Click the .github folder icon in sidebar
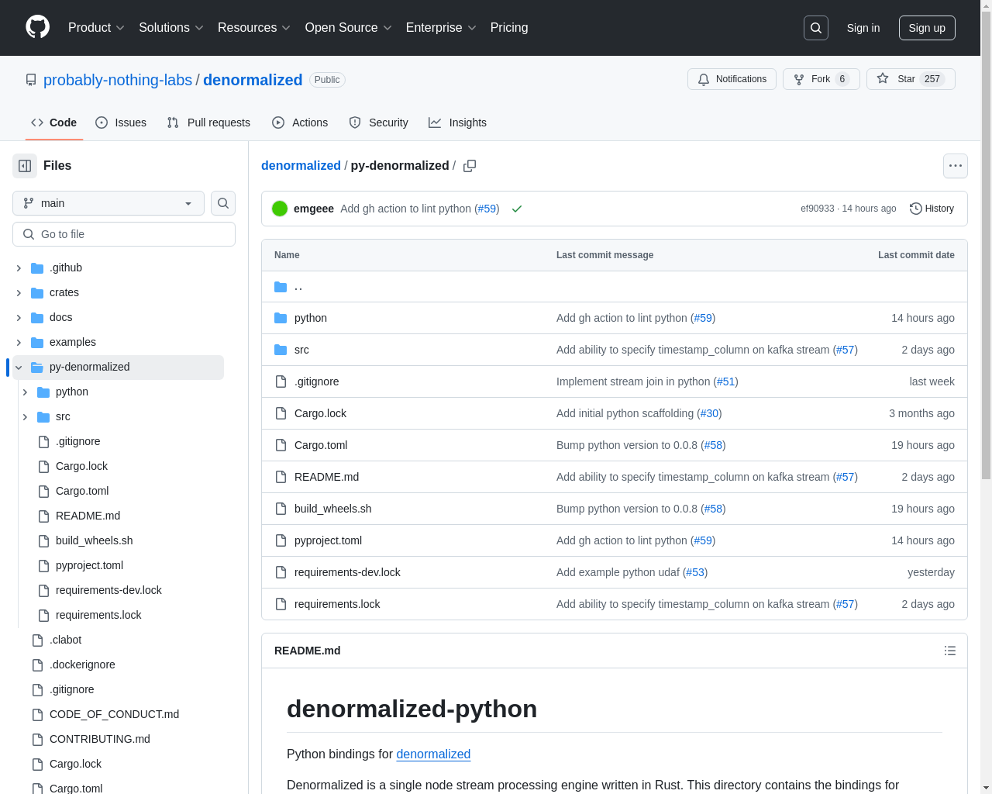The image size is (992, 794). tap(37, 268)
